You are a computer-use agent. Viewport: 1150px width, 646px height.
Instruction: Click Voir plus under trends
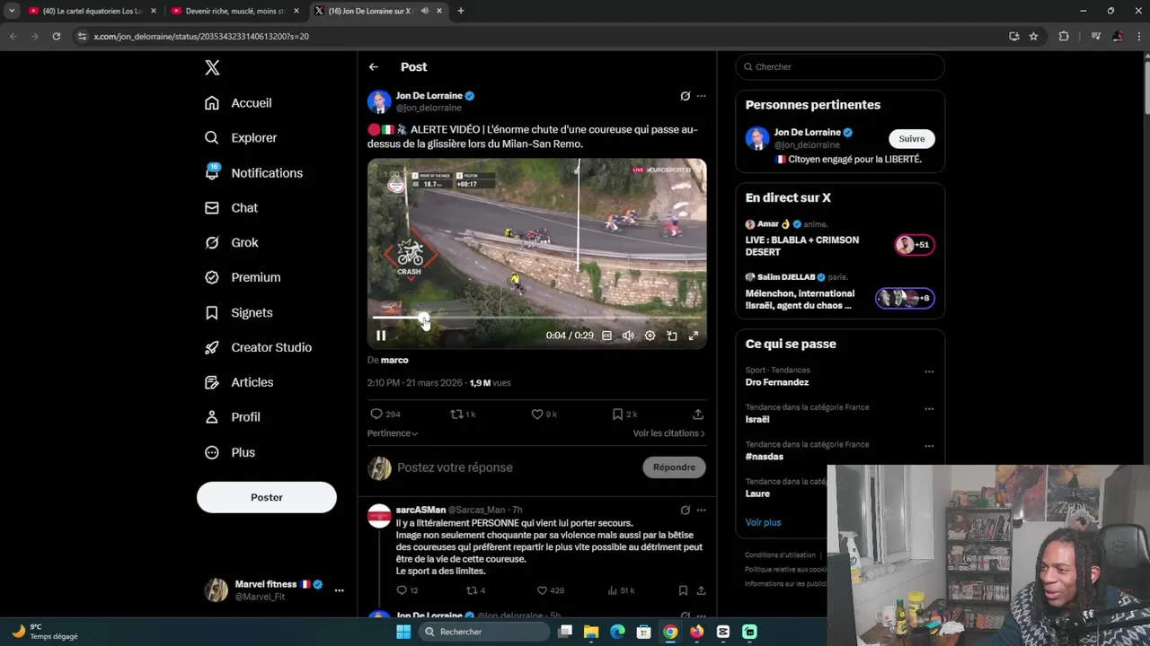pos(763,522)
